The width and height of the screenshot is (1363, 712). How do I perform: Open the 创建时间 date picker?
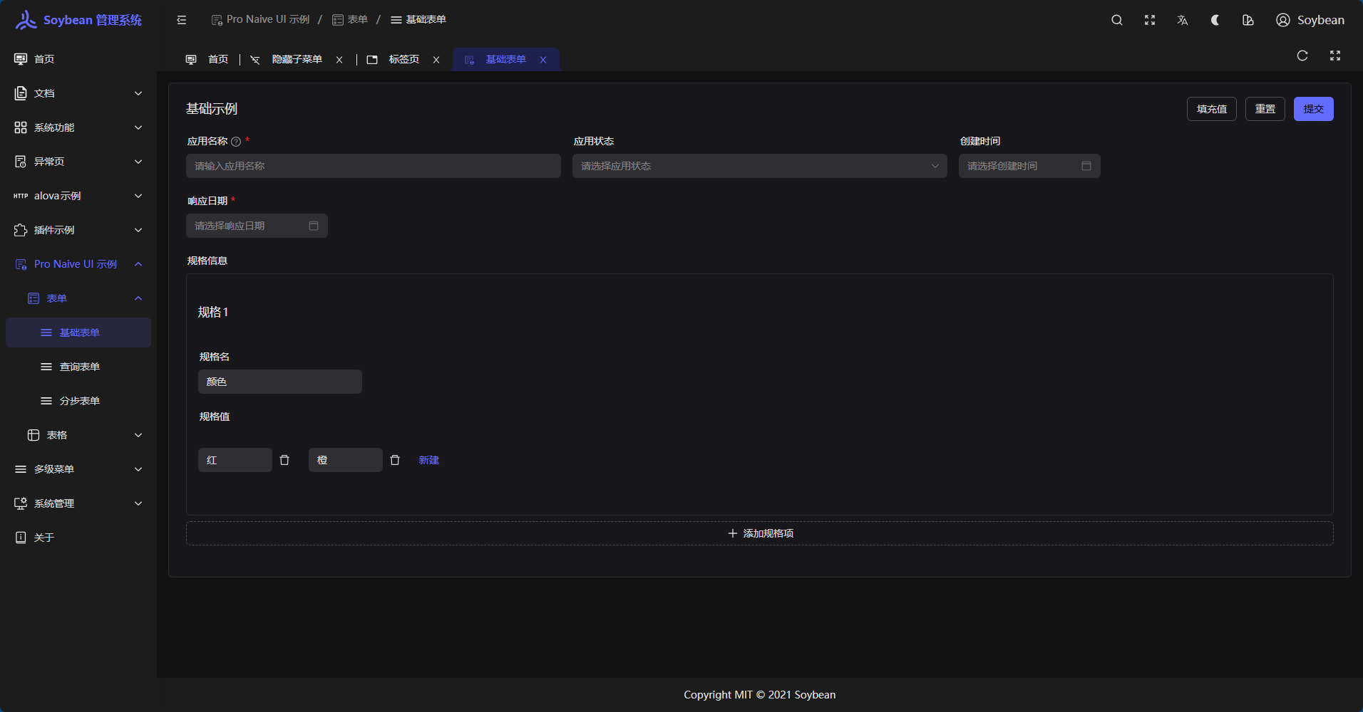(1029, 166)
